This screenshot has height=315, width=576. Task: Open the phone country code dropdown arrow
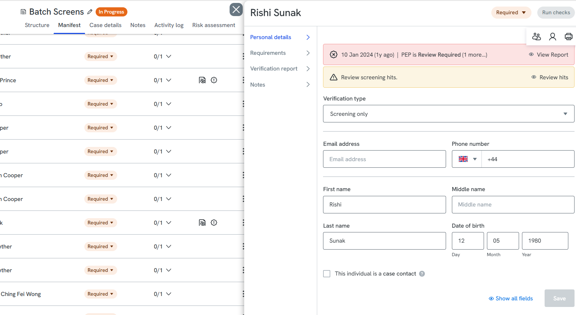point(475,159)
